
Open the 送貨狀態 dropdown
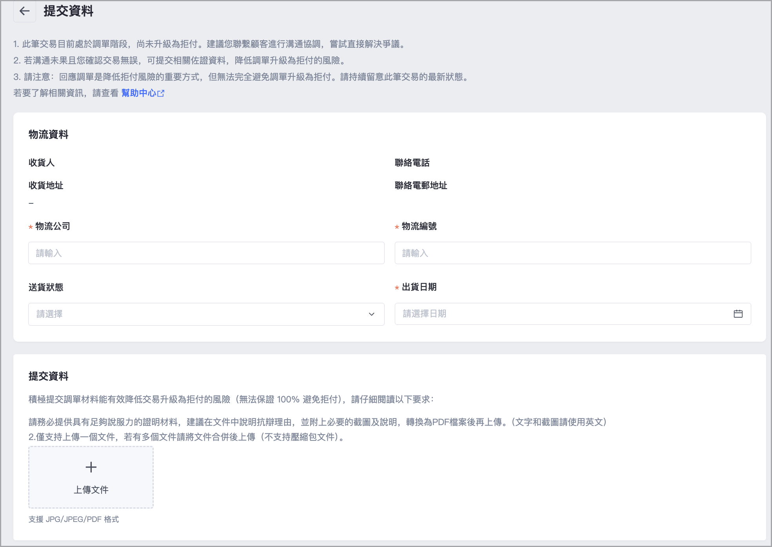point(206,314)
